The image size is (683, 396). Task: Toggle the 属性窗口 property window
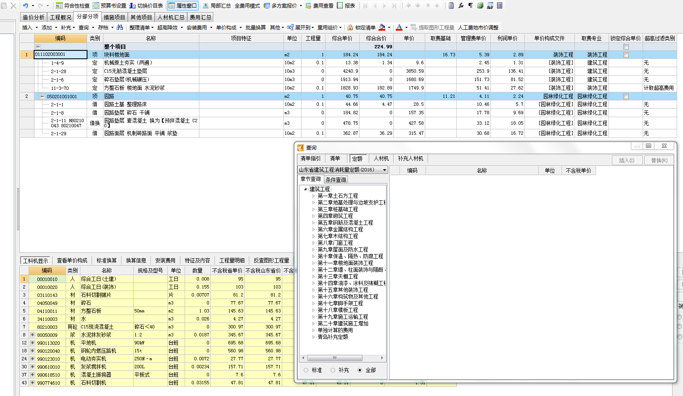[x=183, y=5]
